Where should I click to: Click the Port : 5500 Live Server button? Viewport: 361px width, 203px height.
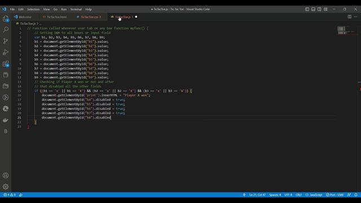334,195
